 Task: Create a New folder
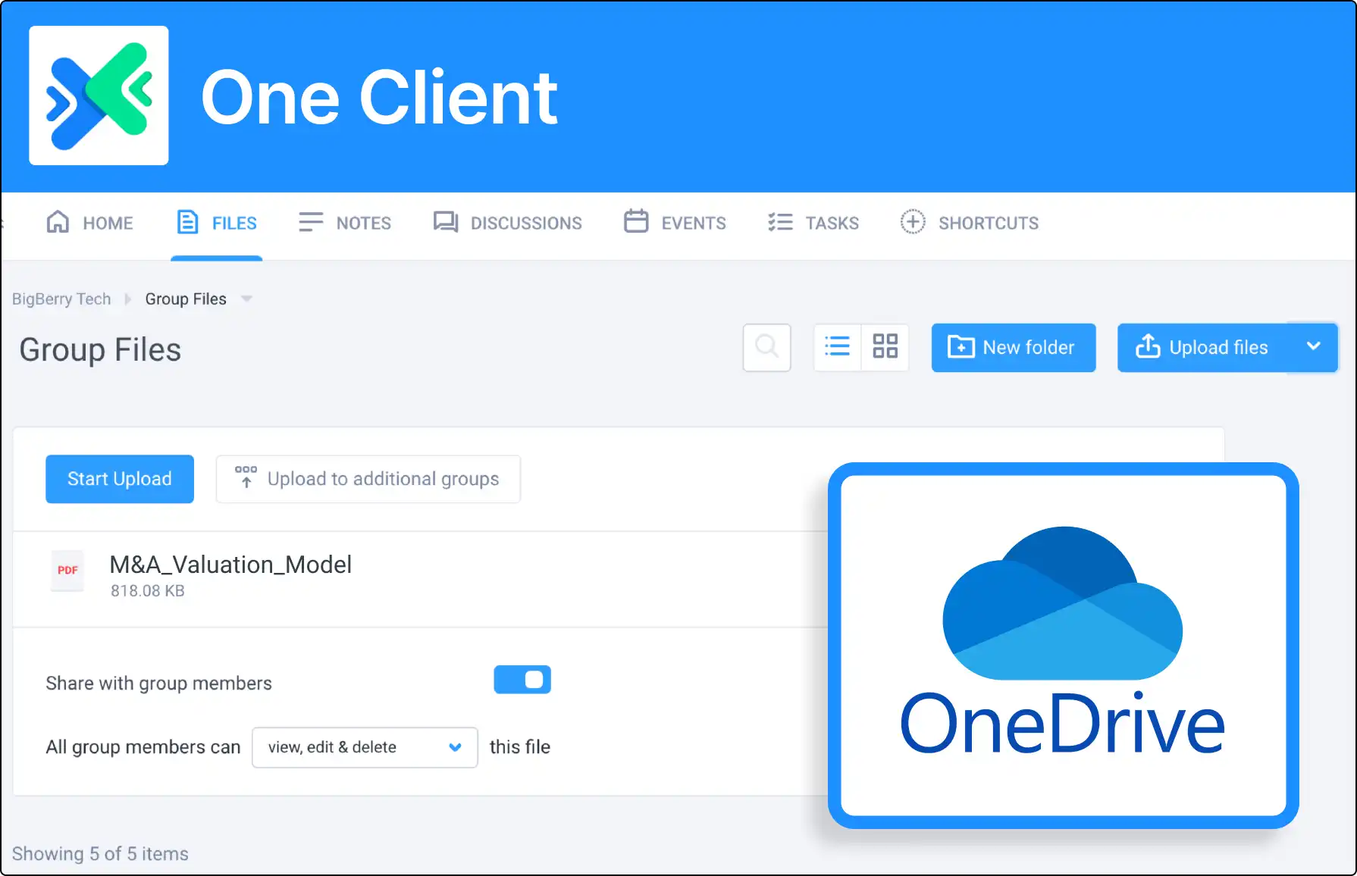click(1014, 348)
